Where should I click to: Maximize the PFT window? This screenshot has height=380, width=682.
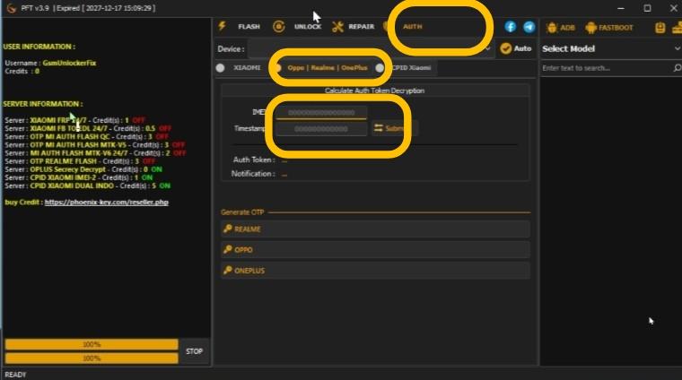point(647,8)
